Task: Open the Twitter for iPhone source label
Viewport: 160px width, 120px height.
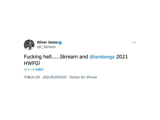Action: (x=83, y=77)
